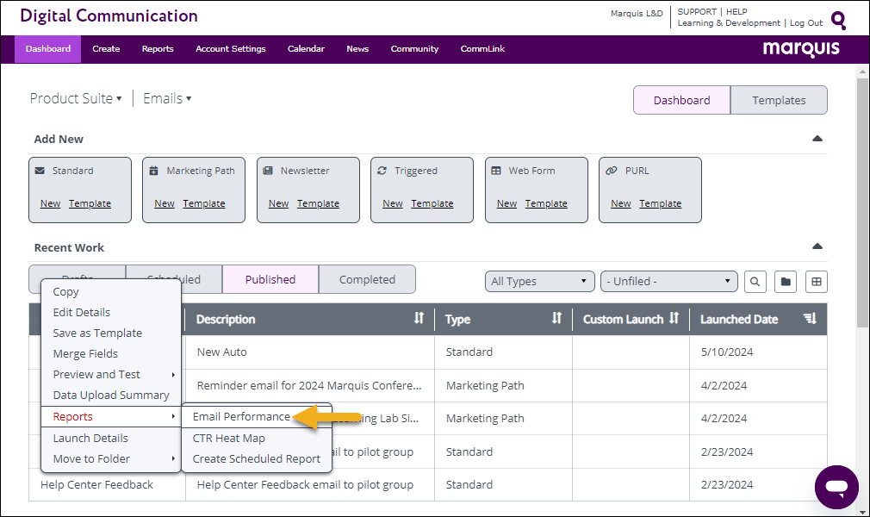Viewport: 870px width, 517px height.
Task: Sort by the Custom Launch column arrows
Action: (674, 318)
